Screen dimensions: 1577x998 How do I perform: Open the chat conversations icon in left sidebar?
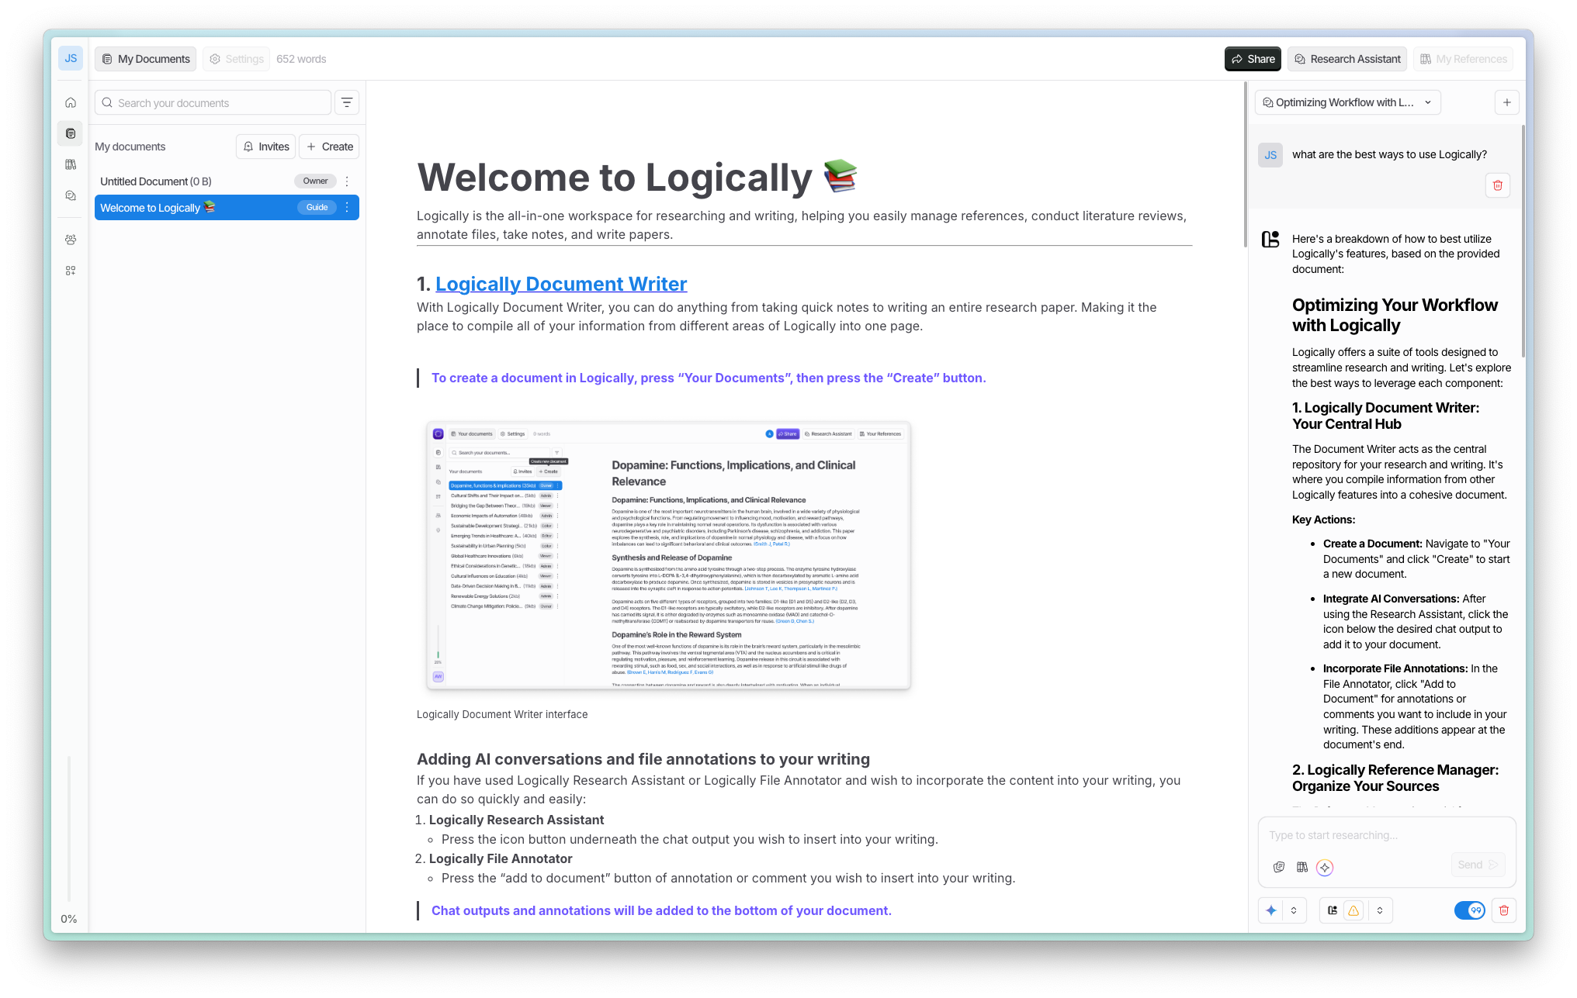[71, 195]
